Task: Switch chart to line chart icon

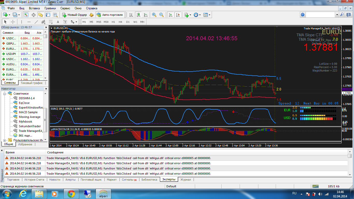Action: coord(146,15)
